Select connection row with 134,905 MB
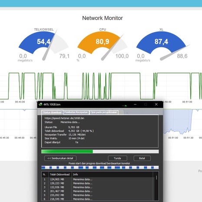 point(97,179)
